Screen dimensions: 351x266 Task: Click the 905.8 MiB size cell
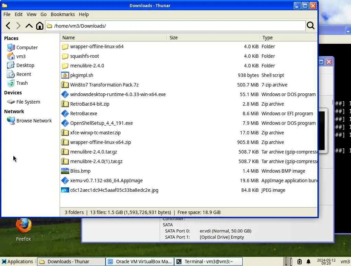(x=248, y=142)
